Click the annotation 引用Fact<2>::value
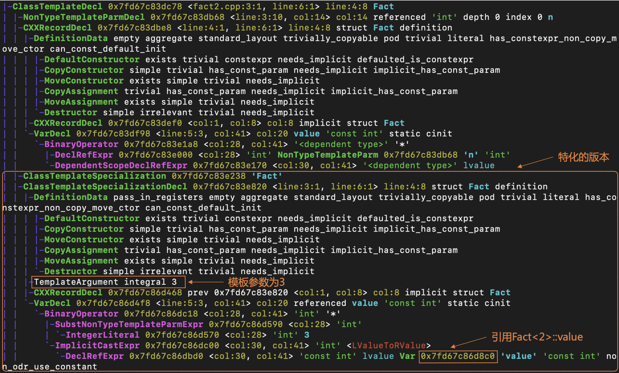Image resolution: width=619 pixels, height=373 pixels. tap(537, 337)
